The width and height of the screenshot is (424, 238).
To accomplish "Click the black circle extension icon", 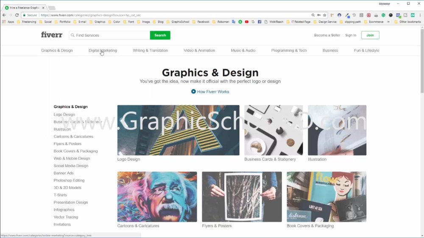I will point(391,15).
